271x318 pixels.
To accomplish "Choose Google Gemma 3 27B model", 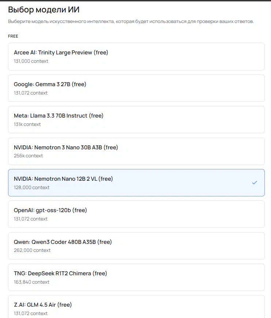I will (136, 88).
